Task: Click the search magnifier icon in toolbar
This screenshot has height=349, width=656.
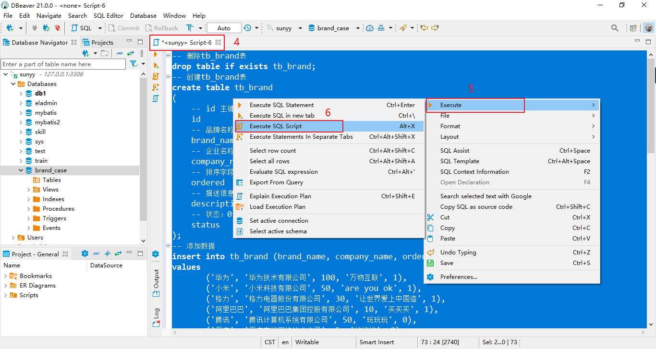Action: point(615,28)
